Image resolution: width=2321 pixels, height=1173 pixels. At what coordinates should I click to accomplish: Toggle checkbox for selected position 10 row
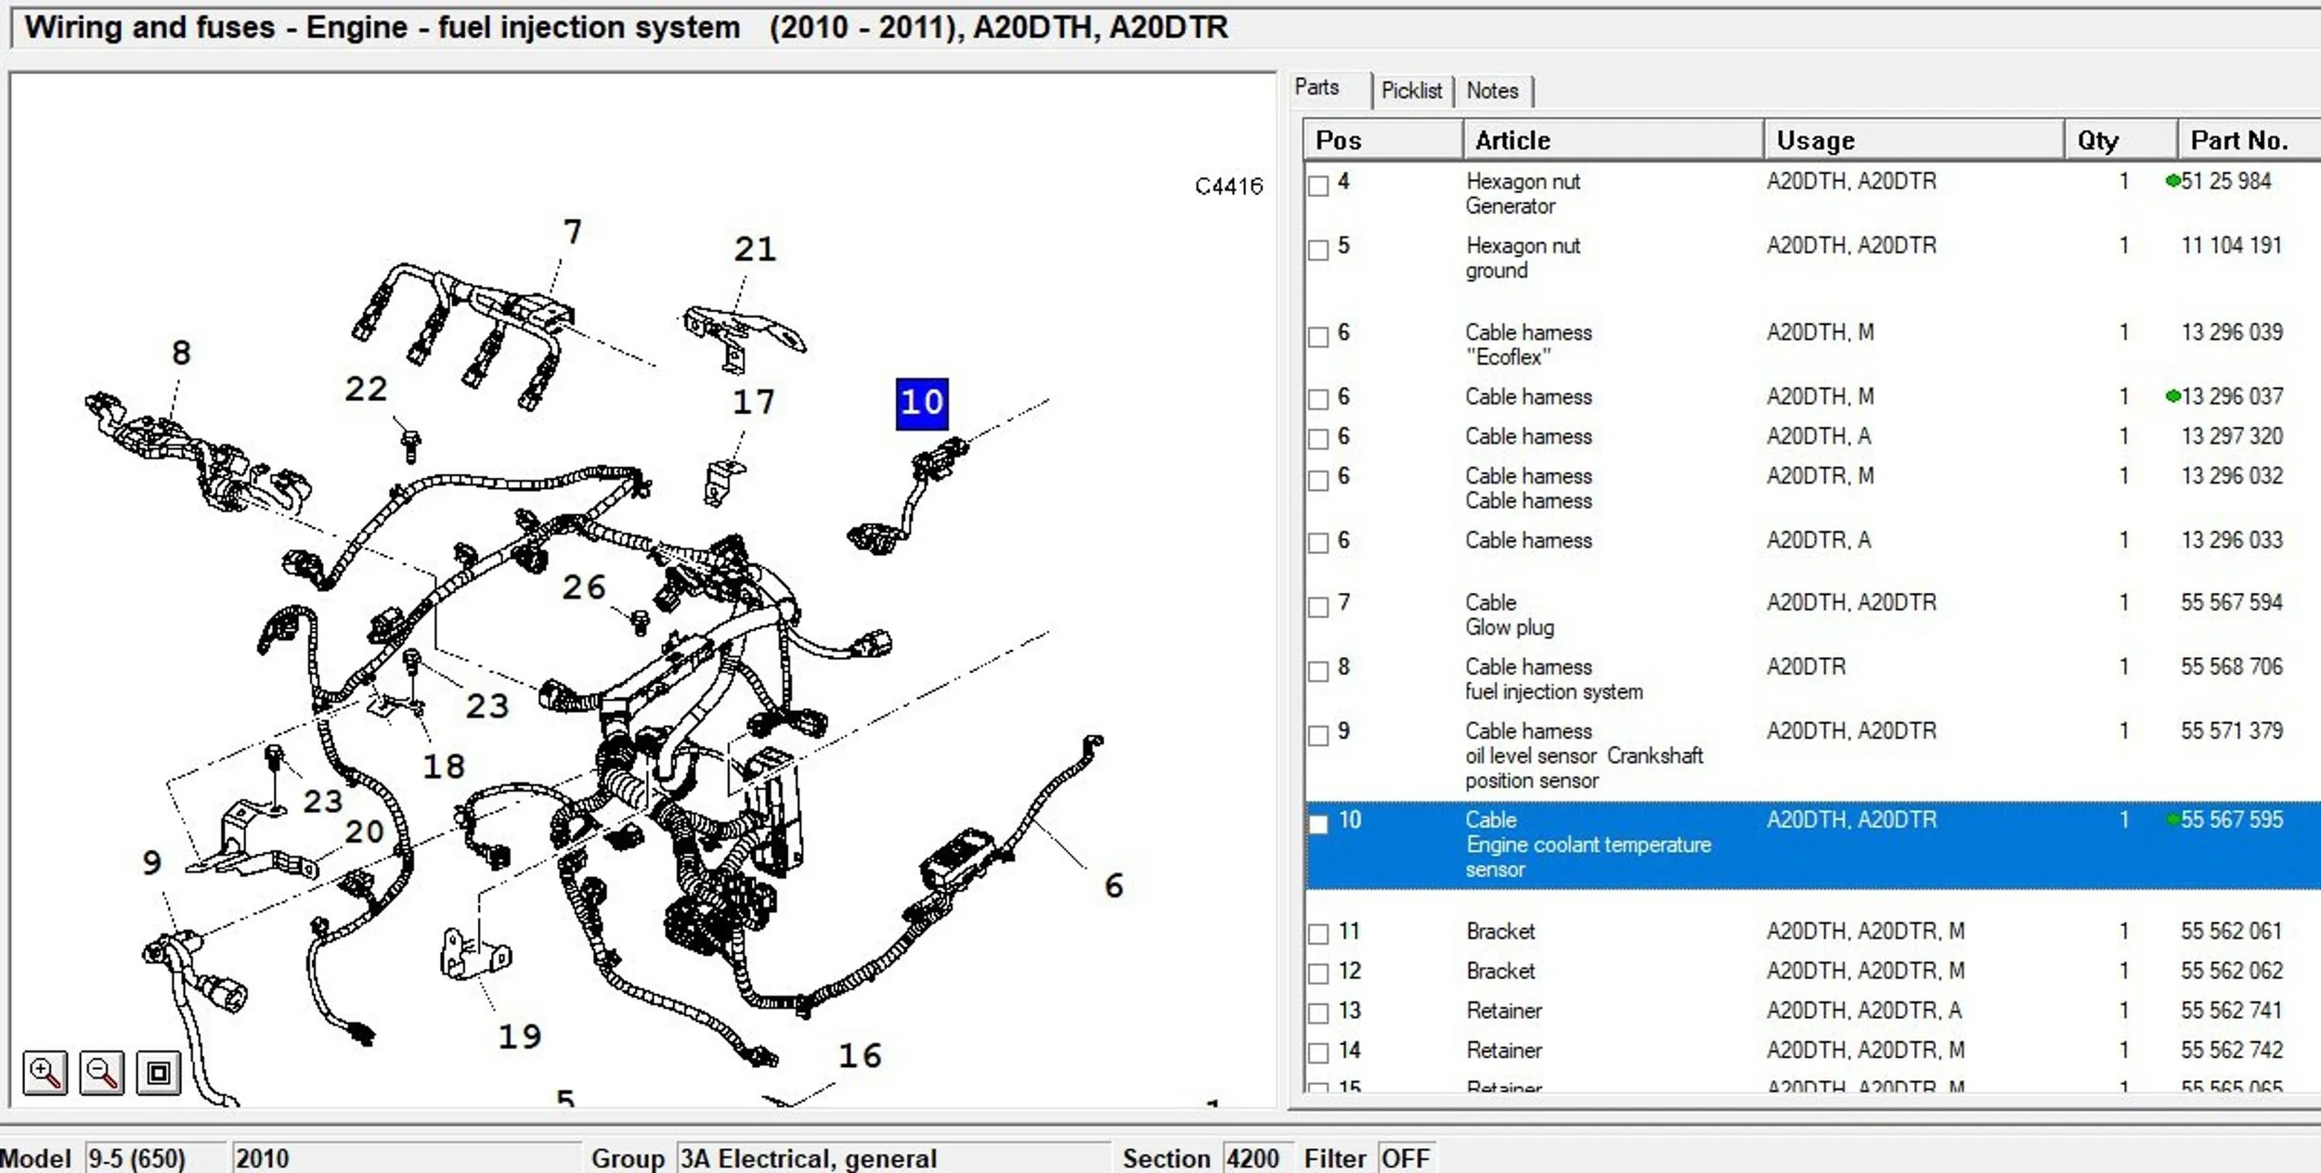point(1317,823)
